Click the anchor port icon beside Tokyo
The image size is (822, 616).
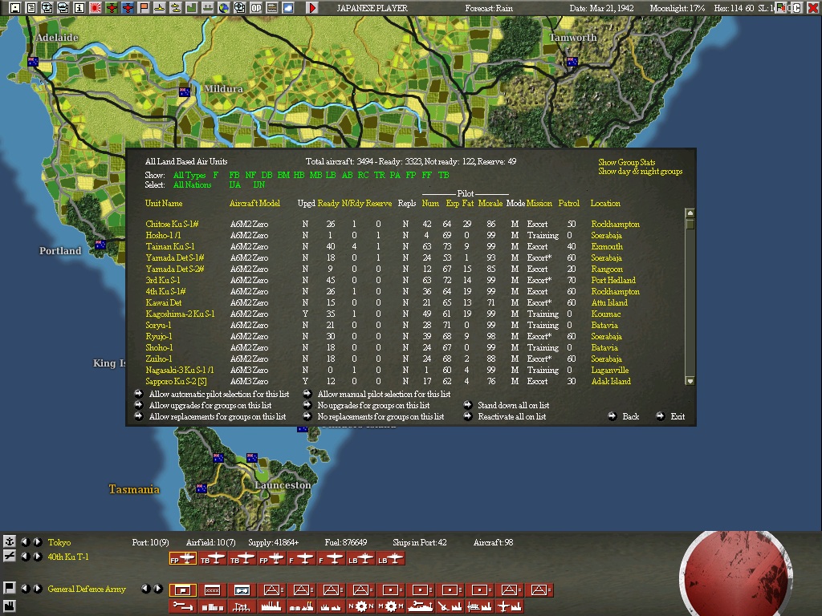point(10,541)
